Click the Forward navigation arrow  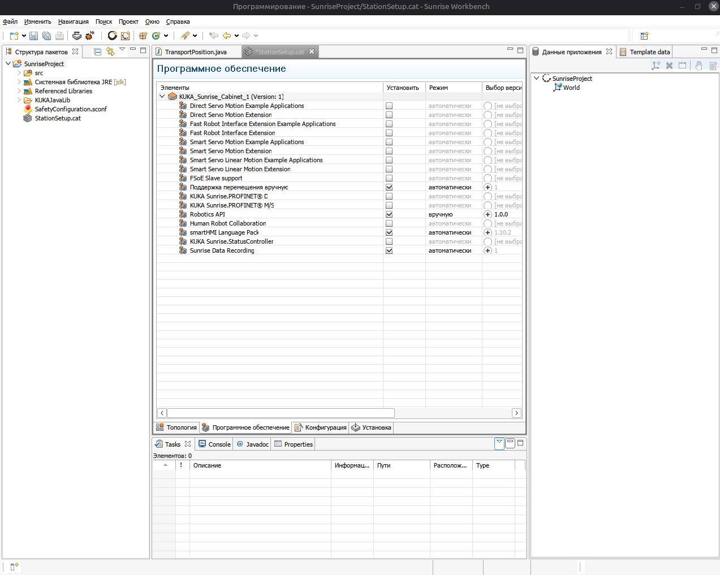point(246,36)
